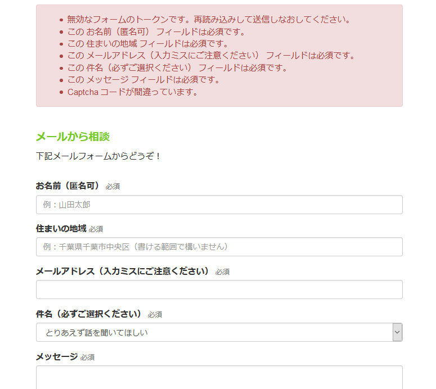Open the 件名 subject dropdown
Screen dimensions: 436x389
(x=219, y=332)
